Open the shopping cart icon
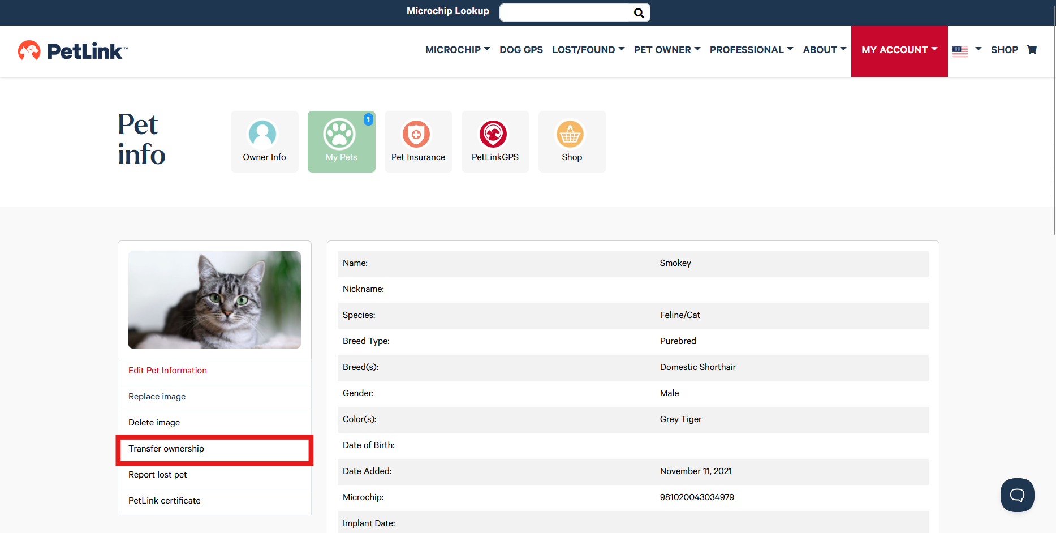The image size is (1056, 533). pos(1032,50)
